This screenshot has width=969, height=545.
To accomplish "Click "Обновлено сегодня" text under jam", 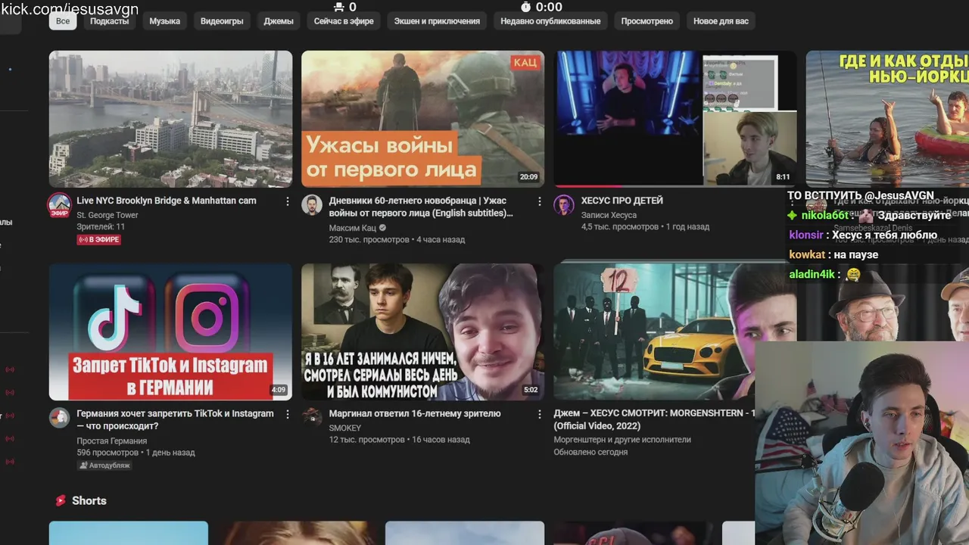I will (590, 453).
